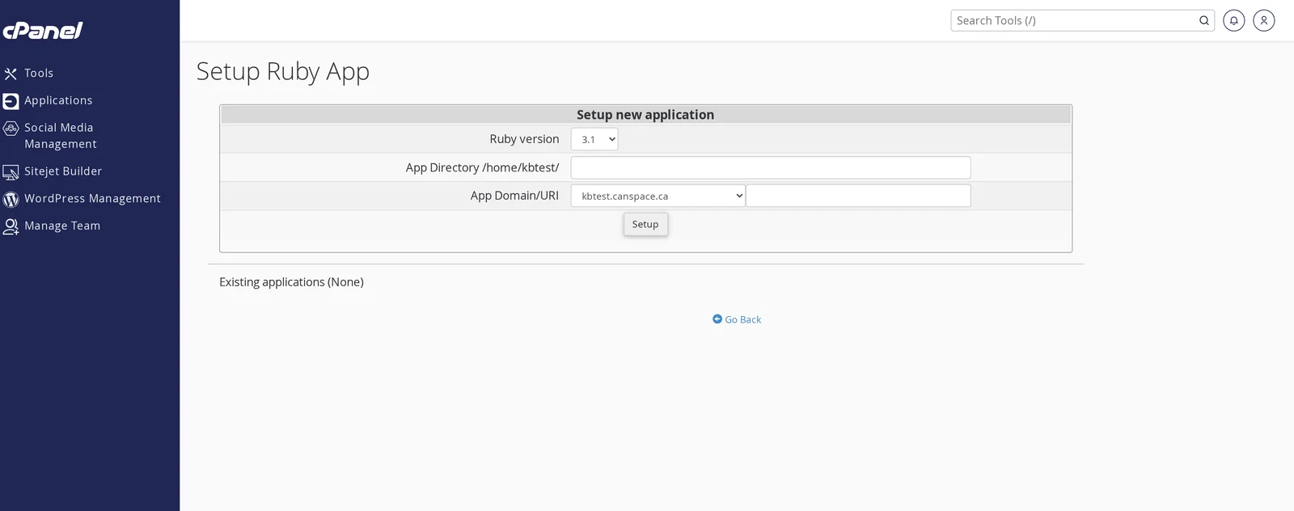Screen dimensions: 1294x511
Task: Click 'Existing applications (None)' text
Action: [291, 282]
